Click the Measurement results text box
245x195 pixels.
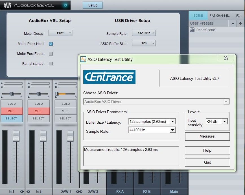(x=131, y=156)
